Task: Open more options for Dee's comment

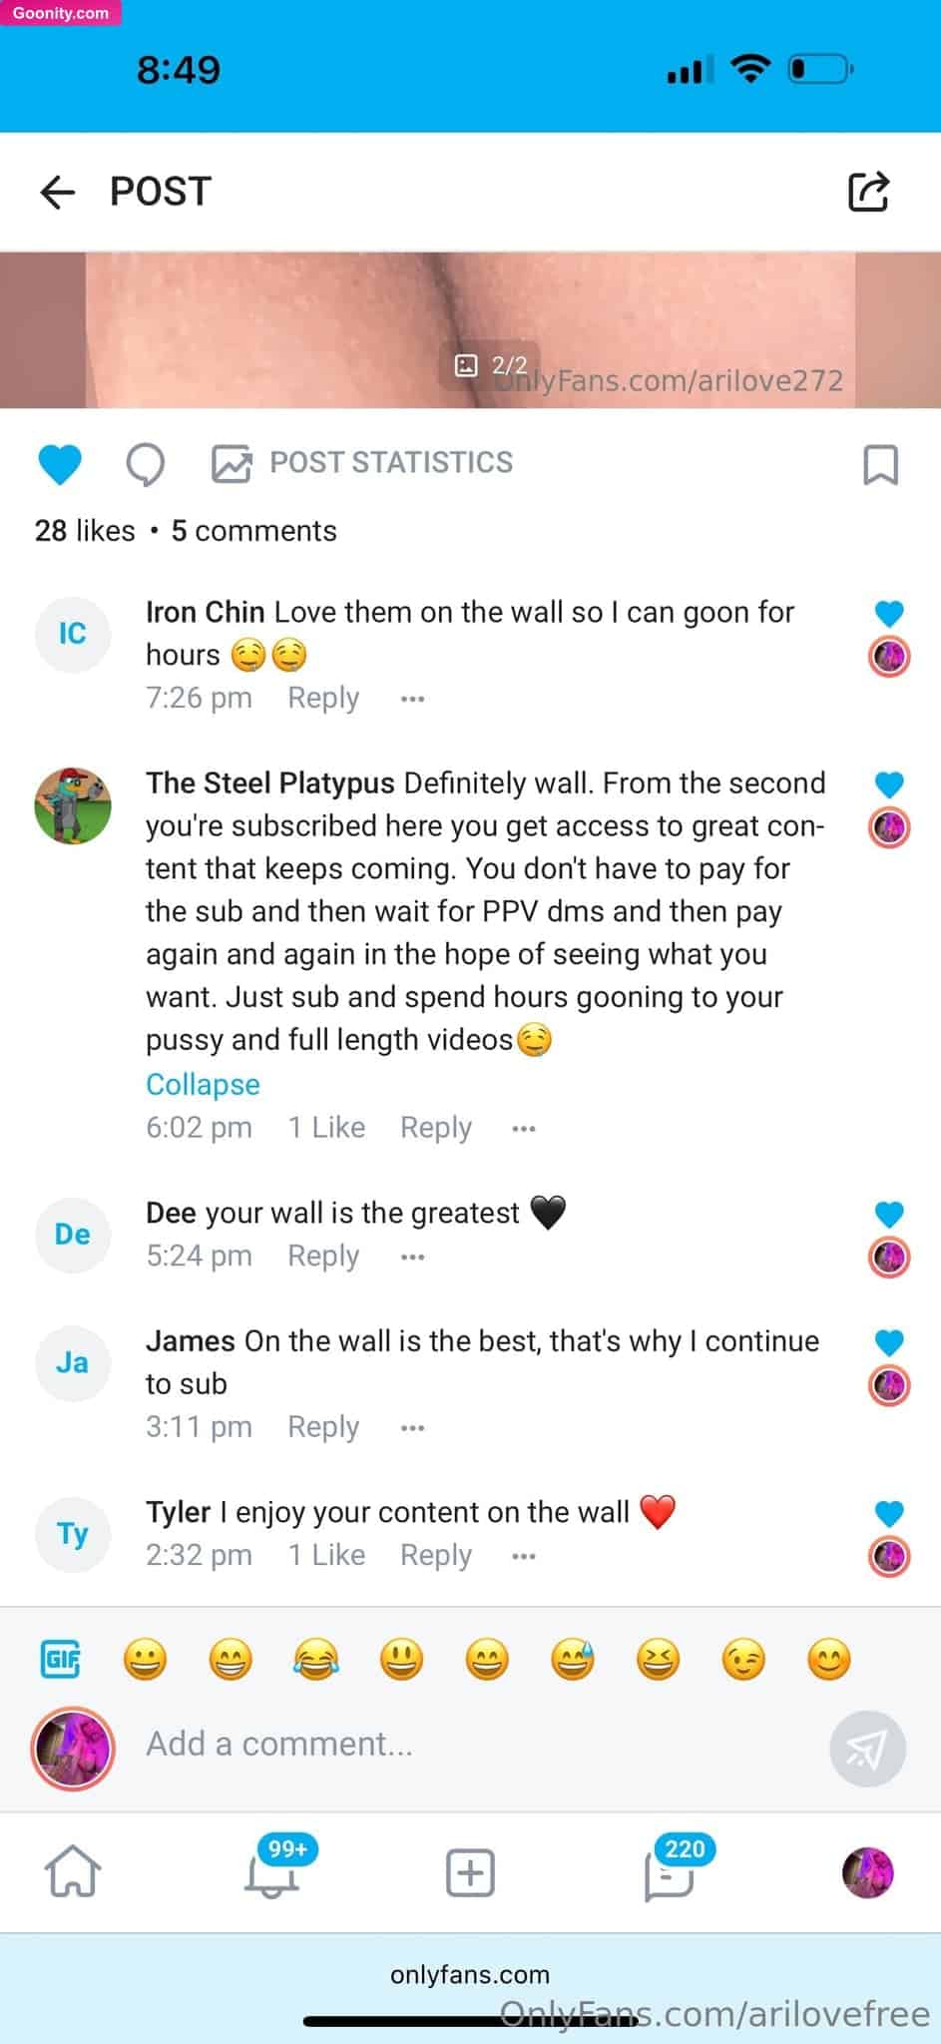Action: (x=412, y=1257)
